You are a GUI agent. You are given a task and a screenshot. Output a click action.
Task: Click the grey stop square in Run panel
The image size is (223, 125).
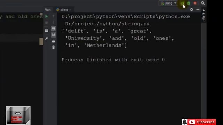(46, 23)
